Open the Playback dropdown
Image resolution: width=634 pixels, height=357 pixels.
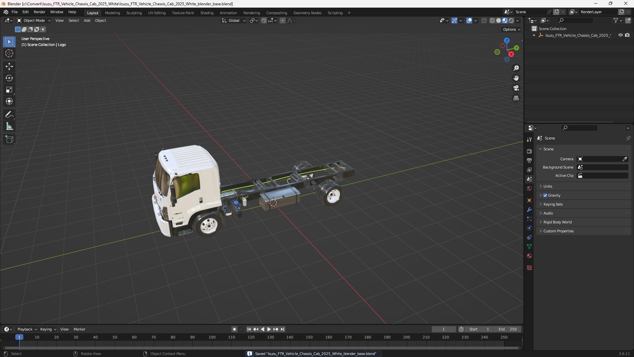27,329
